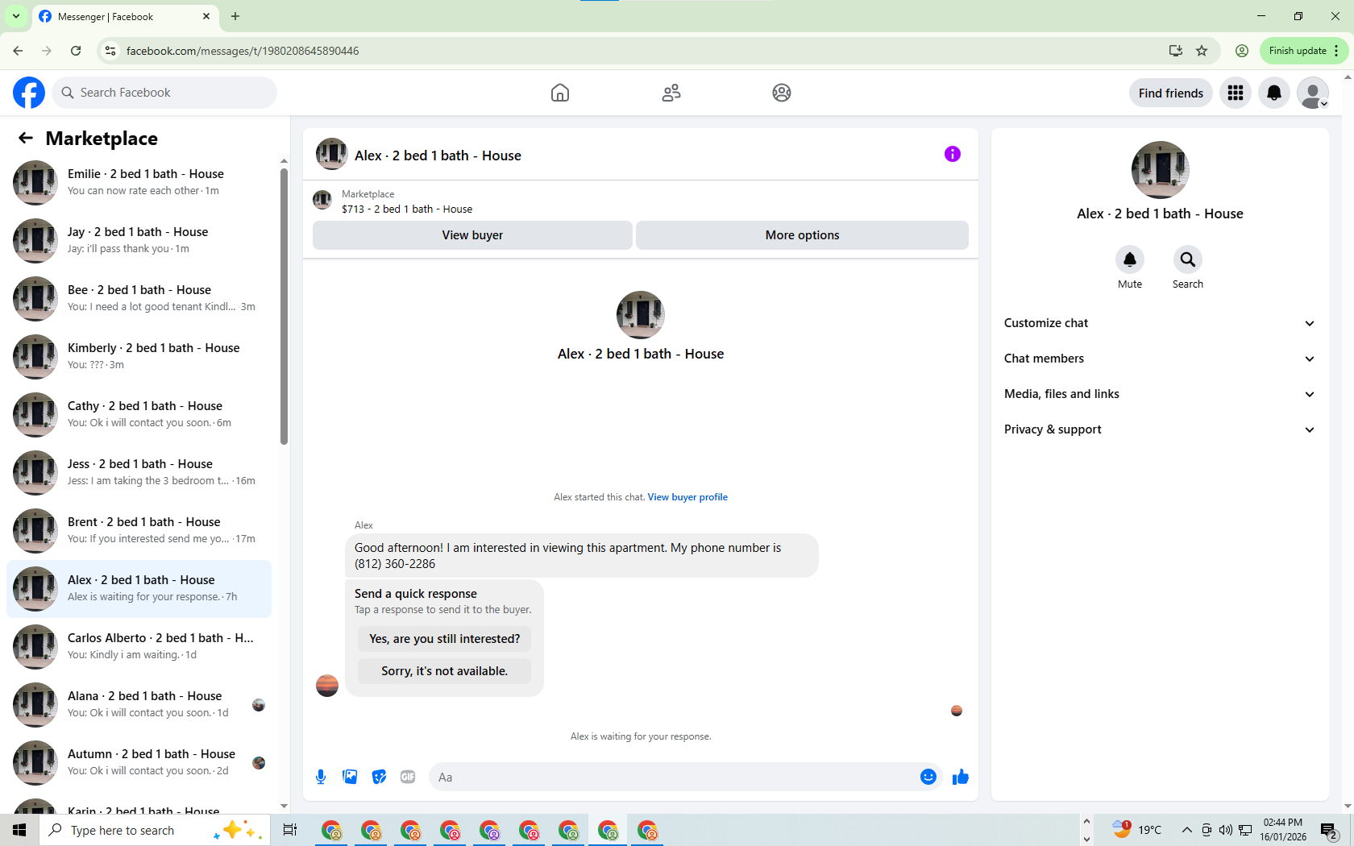Send quick reply 'Sorry, it's not available.'
1354x846 pixels.
(444, 671)
